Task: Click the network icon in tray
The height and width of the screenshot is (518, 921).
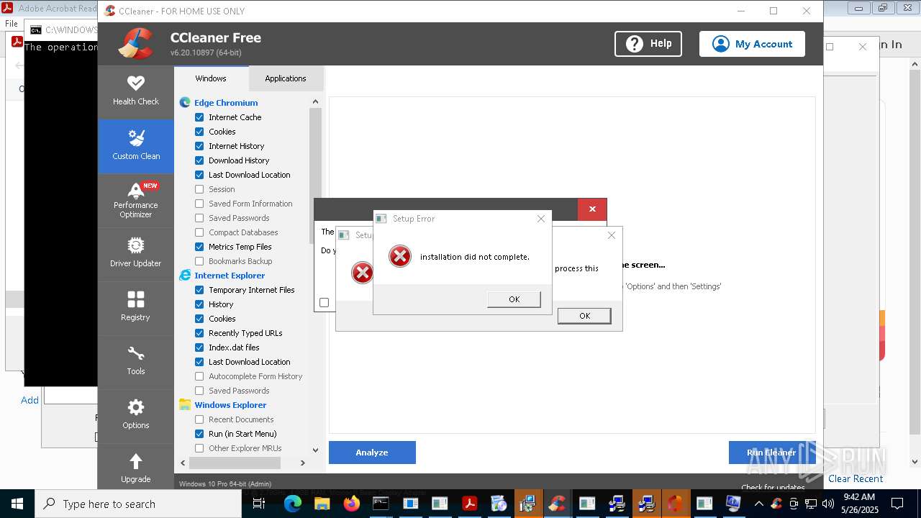Action: 810,504
